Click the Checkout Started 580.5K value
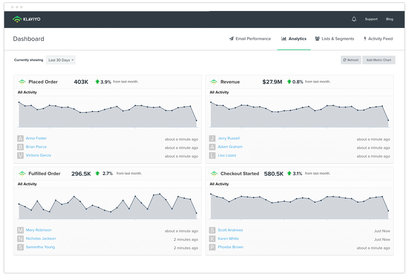Screen dimensions: 408x276 (274, 174)
